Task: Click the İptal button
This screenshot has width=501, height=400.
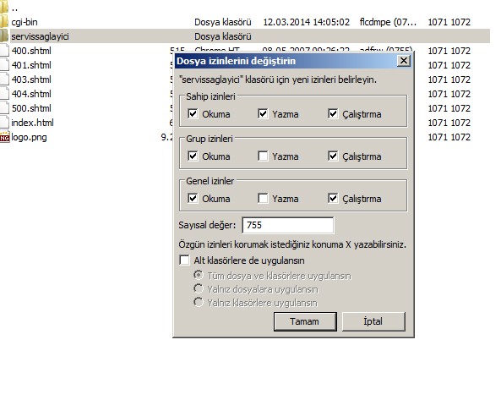Action: tap(373, 321)
